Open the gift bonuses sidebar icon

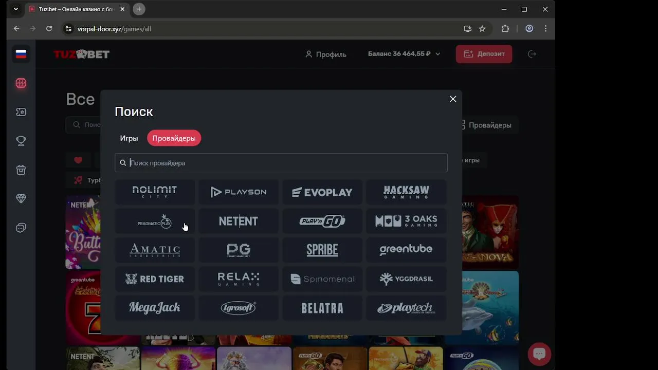click(21, 170)
